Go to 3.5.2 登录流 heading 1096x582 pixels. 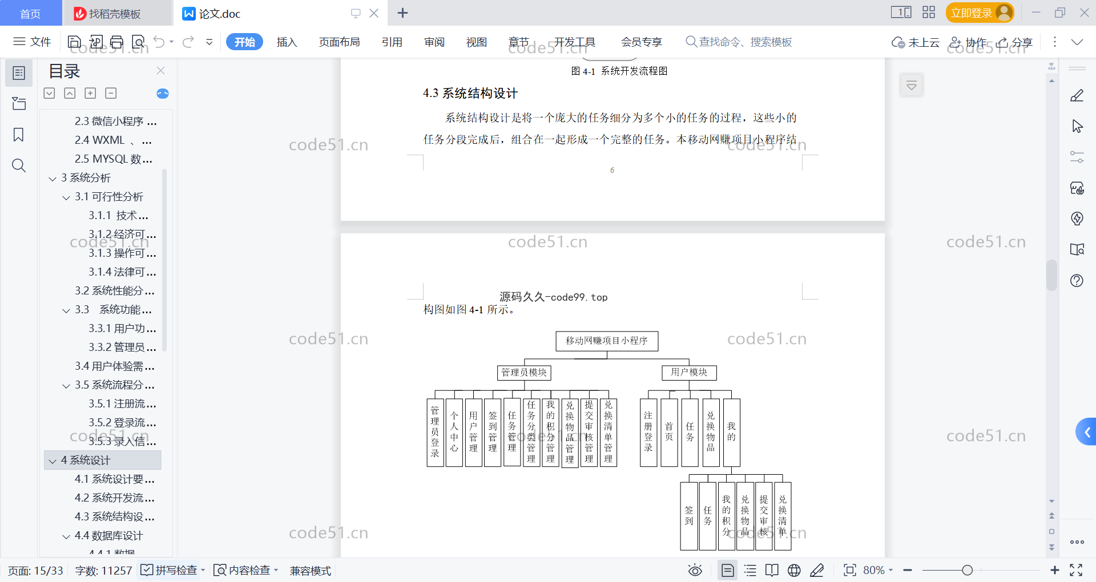tap(122, 422)
